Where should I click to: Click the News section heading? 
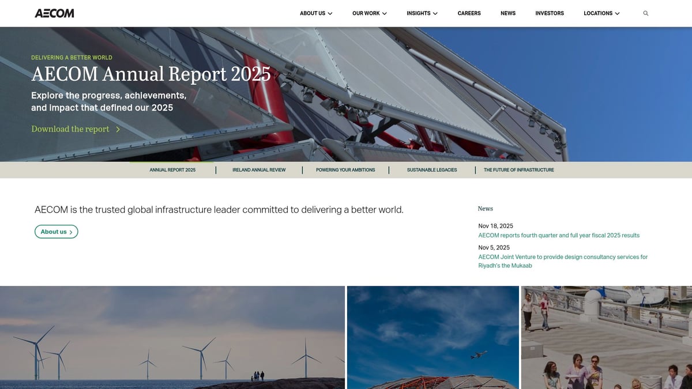point(485,209)
